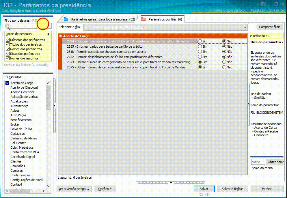Screen dimensions: 287x198
Task: Select Cadastro de Mesas subject
Action: point(24,138)
